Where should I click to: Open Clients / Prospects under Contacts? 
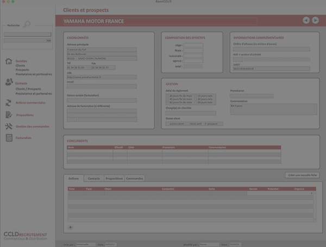point(28,89)
